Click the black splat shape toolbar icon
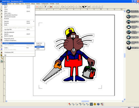Viewport: 139px width, 108px height. click(83, 7)
